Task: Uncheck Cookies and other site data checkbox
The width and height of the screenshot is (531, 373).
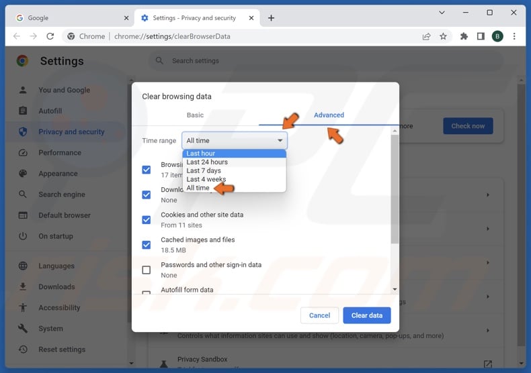Action: (147, 219)
